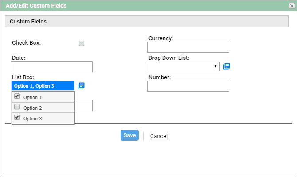
Task: Collapse the List Box showing Option 1, Option 3
Action: (x=43, y=86)
